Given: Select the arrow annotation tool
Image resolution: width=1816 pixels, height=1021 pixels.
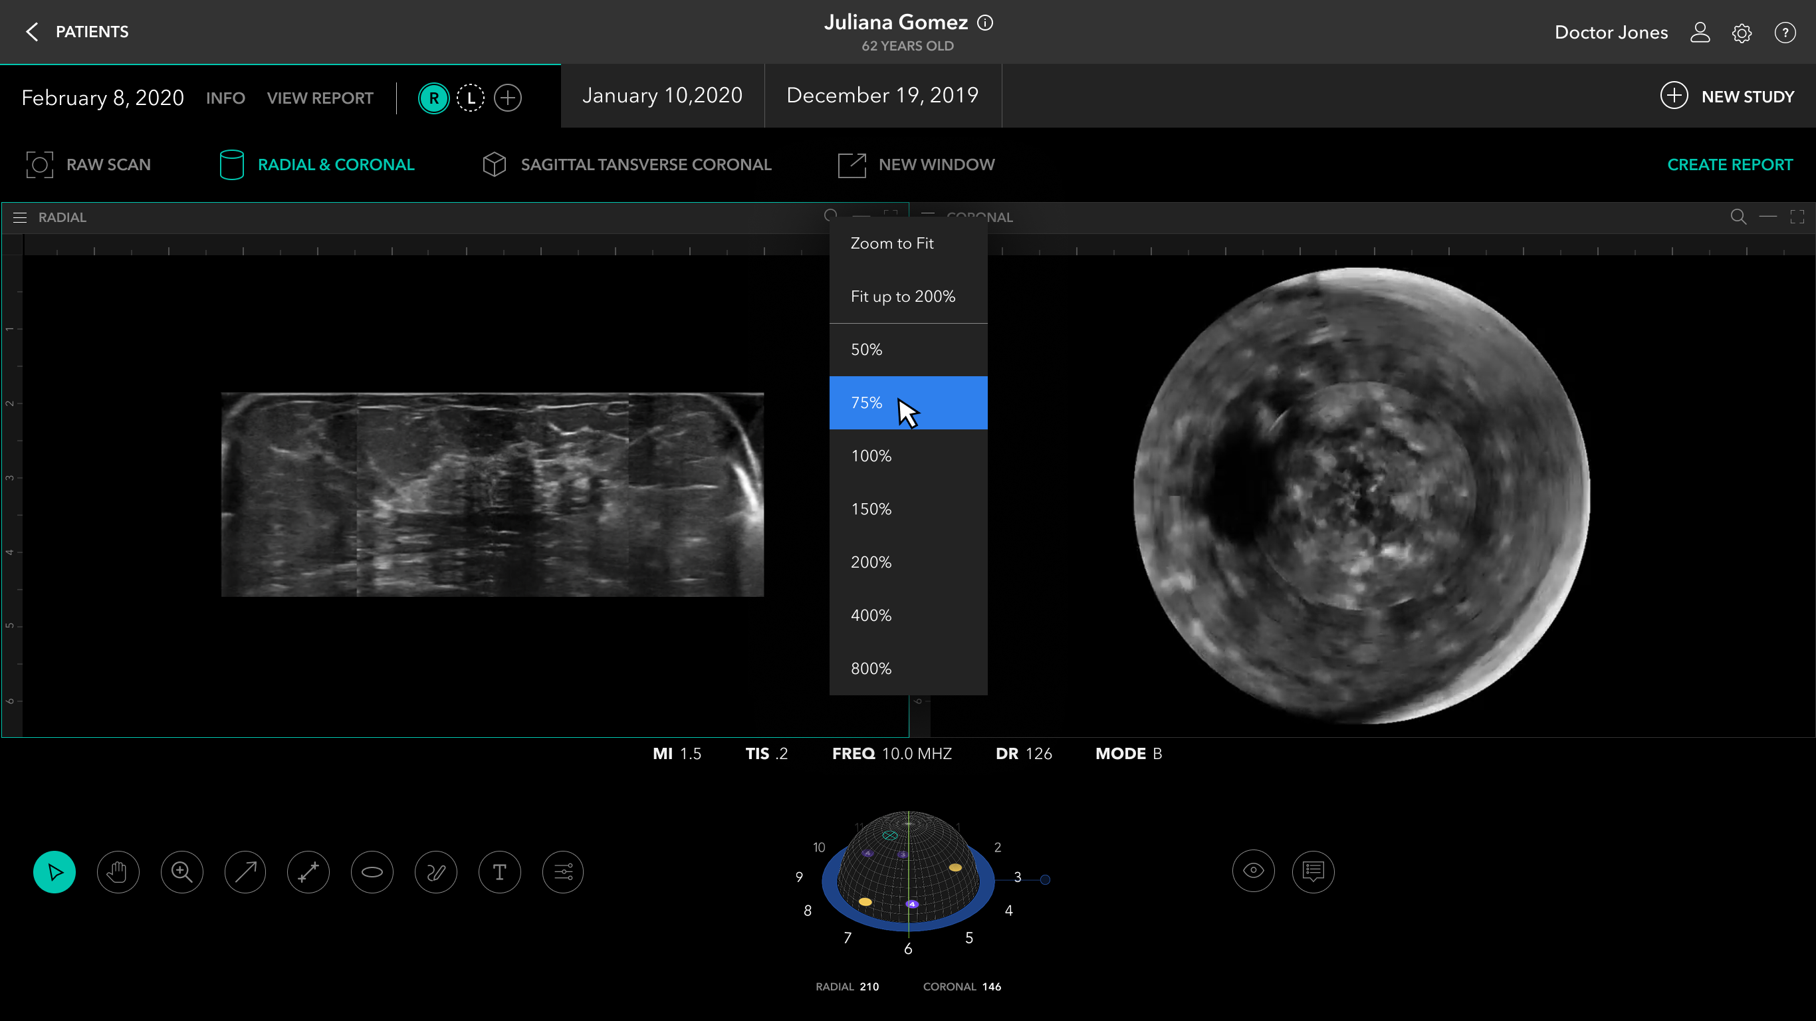Looking at the screenshot, I should pos(245,872).
